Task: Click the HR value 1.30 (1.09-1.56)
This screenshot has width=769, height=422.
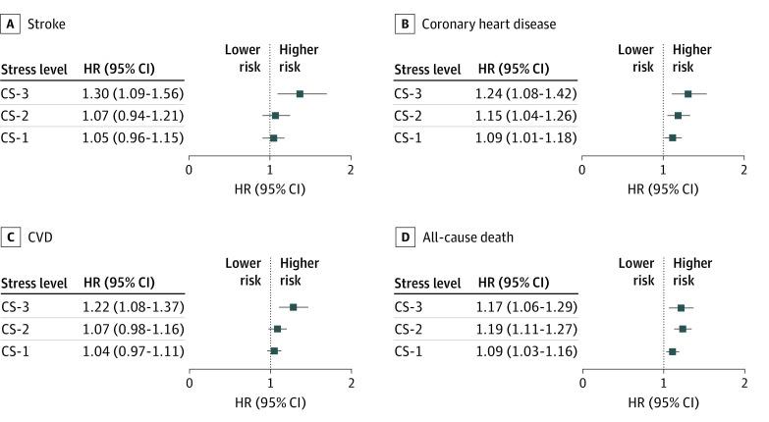Action: (x=133, y=94)
